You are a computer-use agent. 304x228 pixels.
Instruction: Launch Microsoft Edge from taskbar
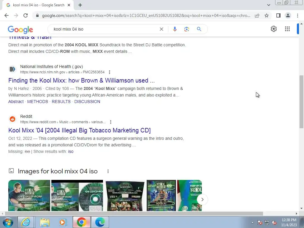(x=100, y=222)
